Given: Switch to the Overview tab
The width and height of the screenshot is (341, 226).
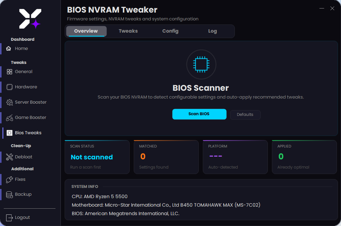Looking at the screenshot, I should pyautogui.click(x=86, y=31).
